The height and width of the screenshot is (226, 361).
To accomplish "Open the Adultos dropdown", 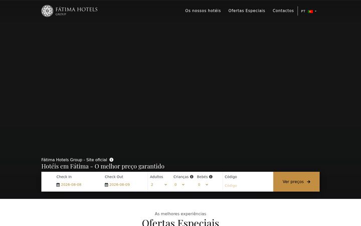I will click(x=159, y=184).
